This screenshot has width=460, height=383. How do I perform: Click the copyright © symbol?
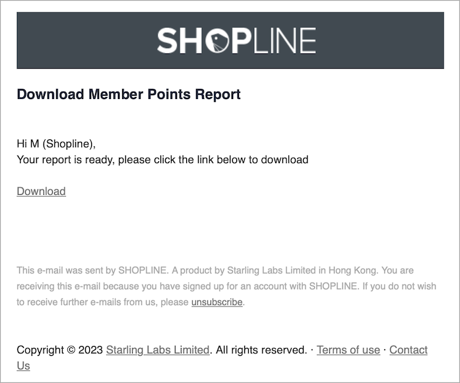[71, 350]
